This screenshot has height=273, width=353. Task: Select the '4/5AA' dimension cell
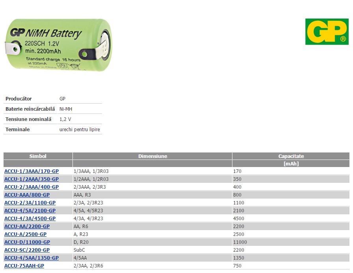(152, 258)
